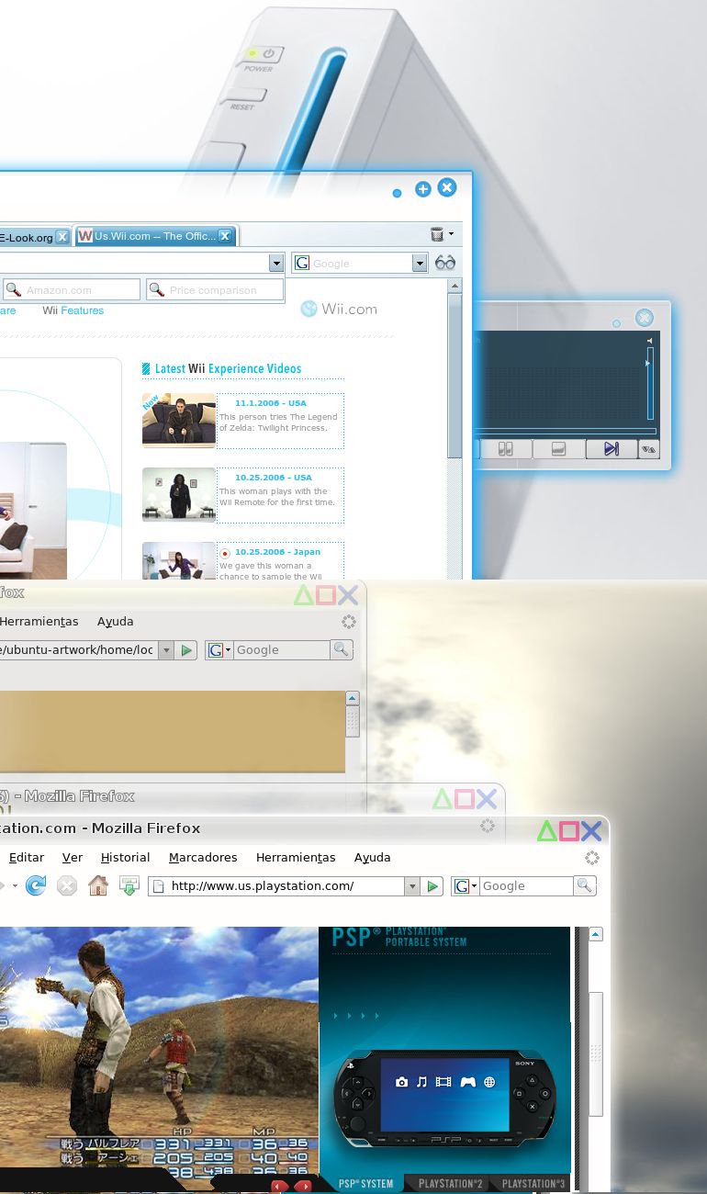
Task: Click the Price comparison magnifier icon
Action: pyautogui.click(x=156, y=290)
